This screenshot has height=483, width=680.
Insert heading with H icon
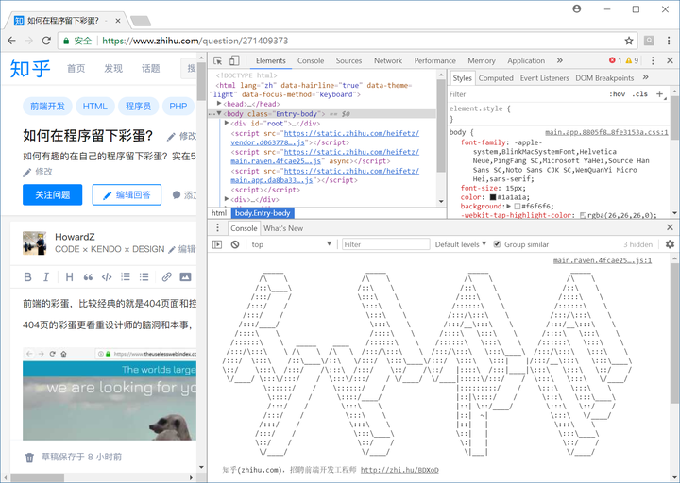[x=69, y=276]
